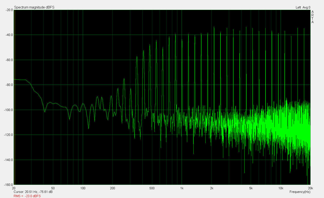
Task: Select the -100.0 label on the magnitude axis
Action: pyautogui.click(x=8, y=110)
